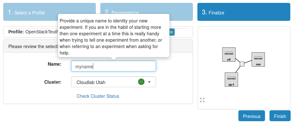Select the nm node icon in topology
This screenshot has width=298, height=126.
(258, 59)
